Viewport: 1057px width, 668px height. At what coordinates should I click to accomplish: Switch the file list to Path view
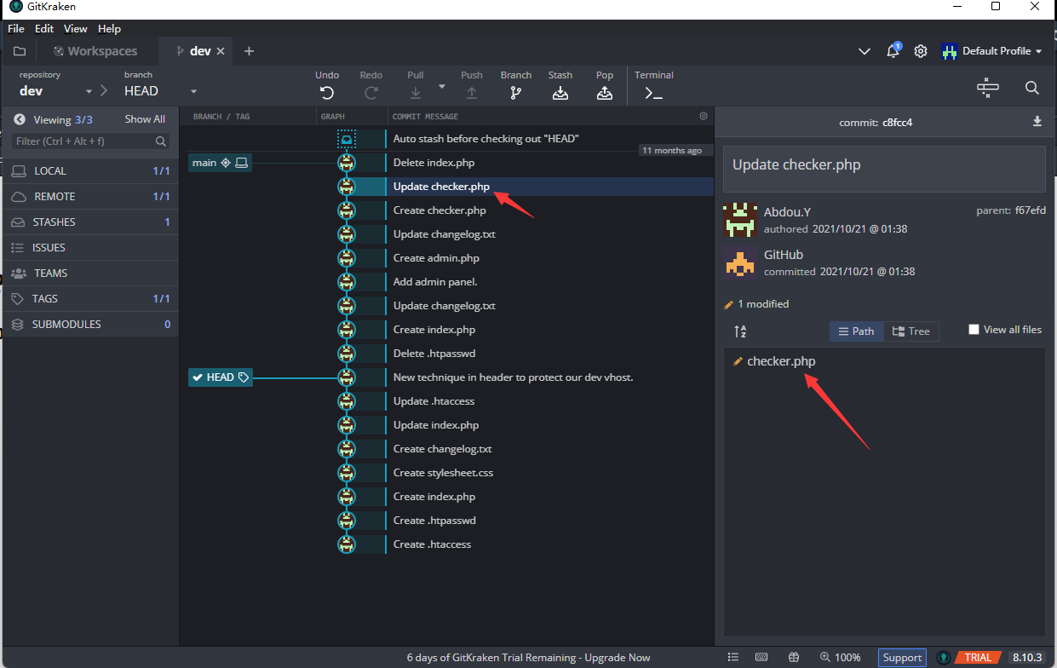(856, 331)
